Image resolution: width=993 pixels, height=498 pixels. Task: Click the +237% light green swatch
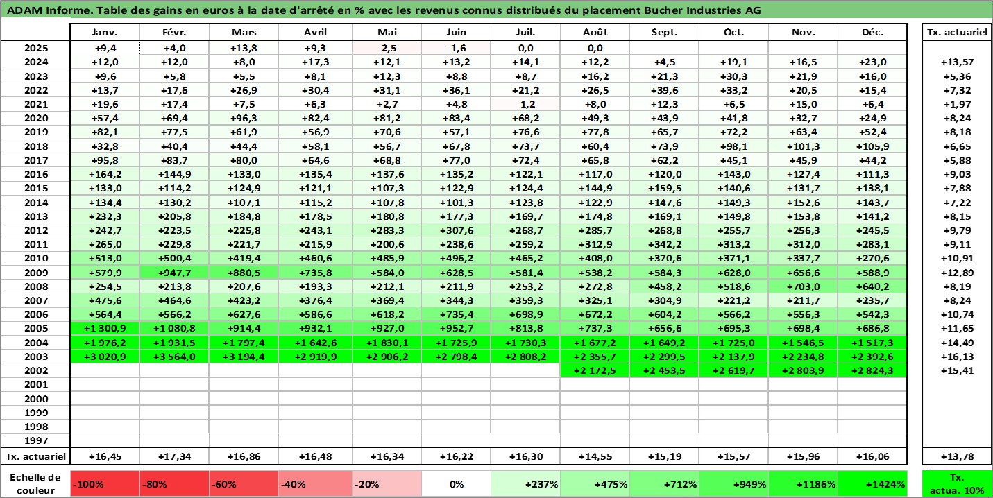tap(526, 484)
